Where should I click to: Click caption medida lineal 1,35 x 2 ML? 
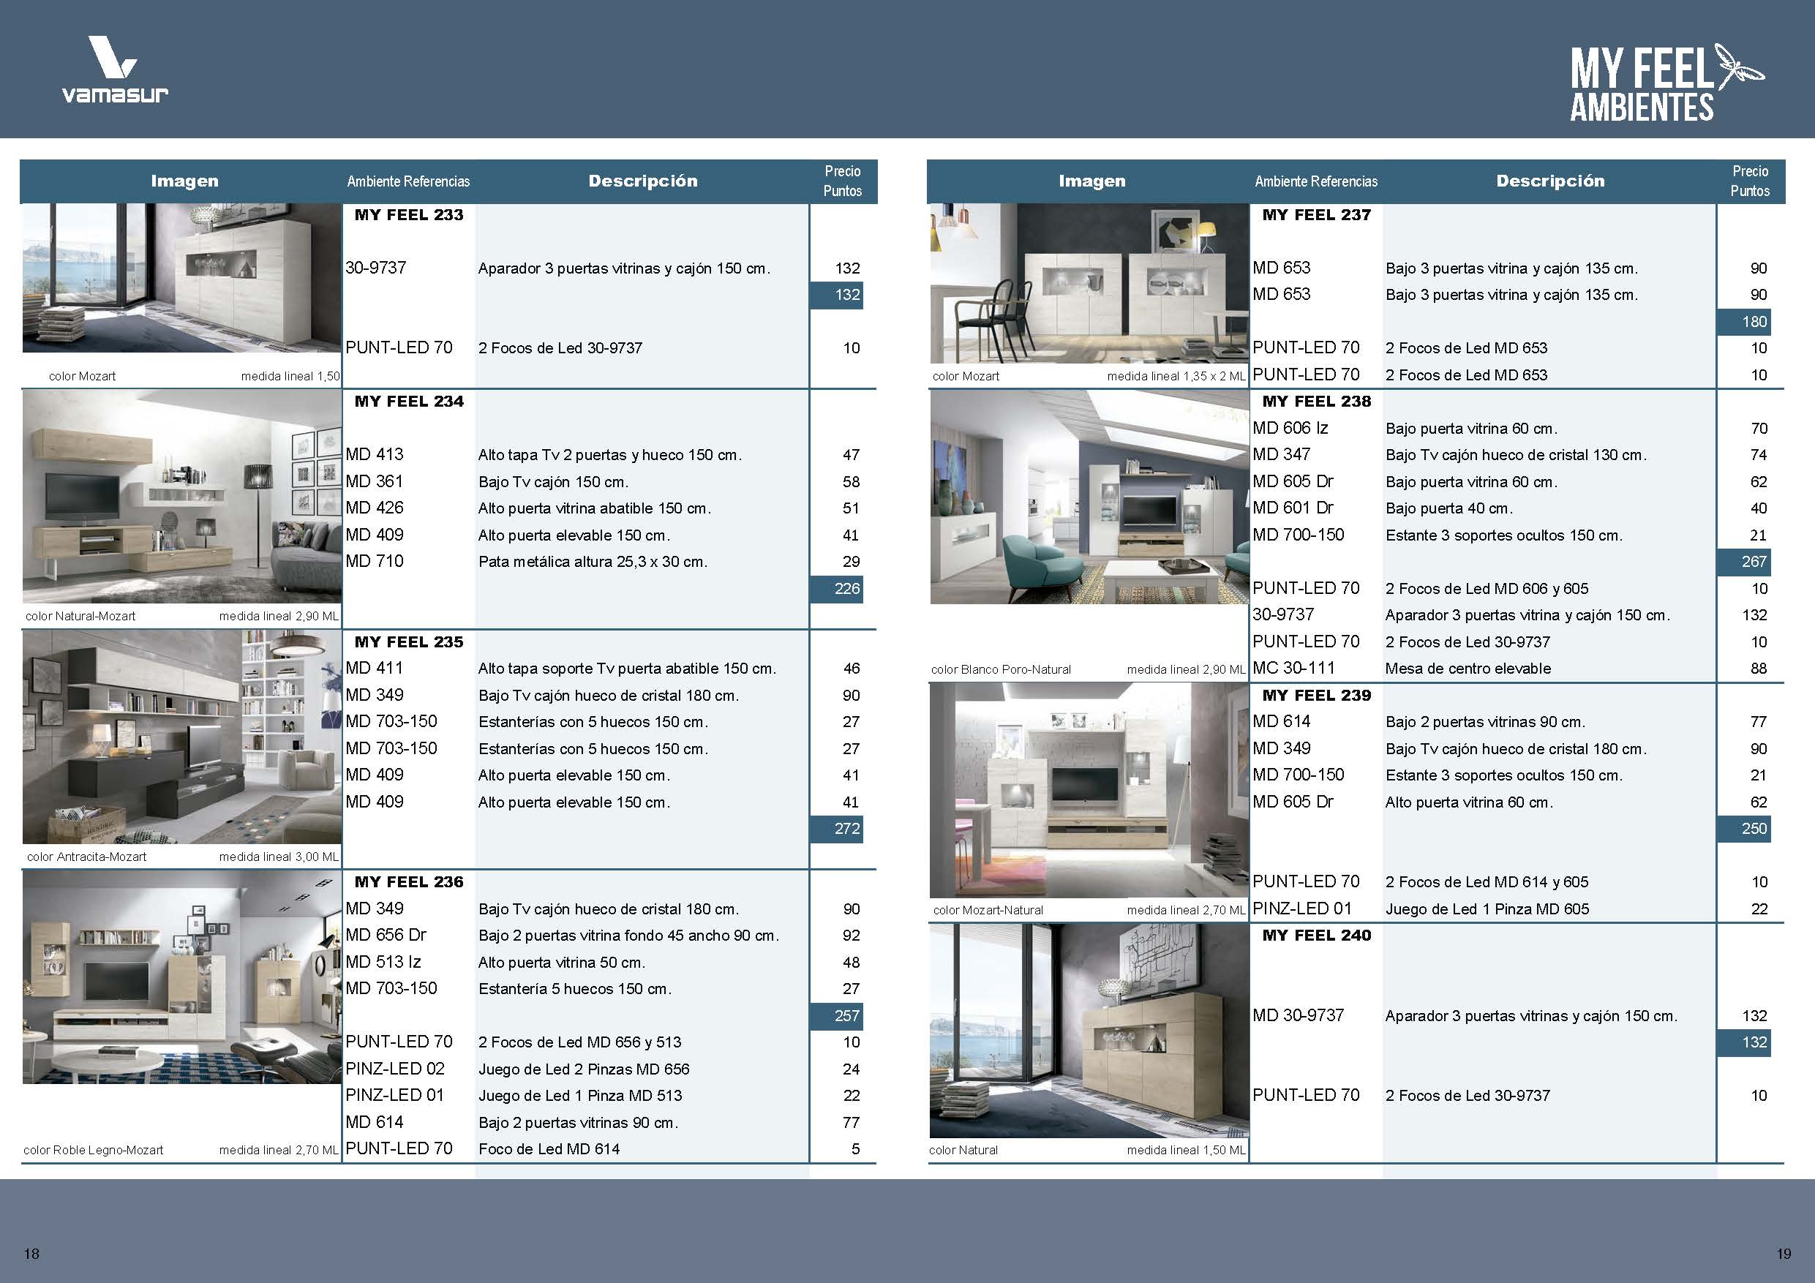tap(1176, 376)
